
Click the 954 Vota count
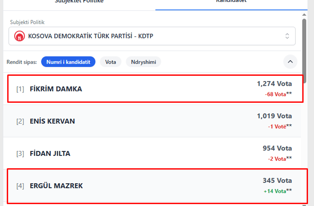(277, 148)
